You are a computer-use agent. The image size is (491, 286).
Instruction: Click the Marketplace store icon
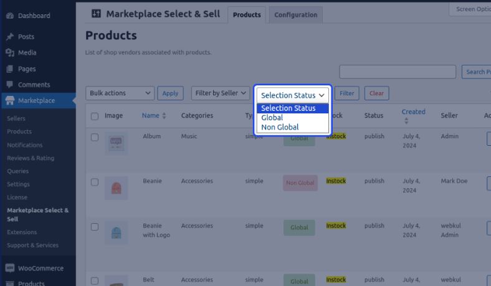pyautogui.click(x=10, y=100)
